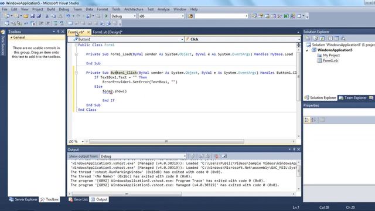Click the View Designer icon in Solution Explorer

tap(336, 38)
